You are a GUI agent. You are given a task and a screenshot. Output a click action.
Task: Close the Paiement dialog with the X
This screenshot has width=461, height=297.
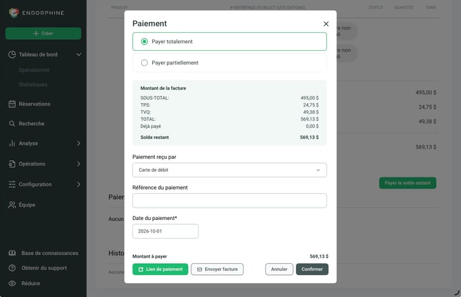click(326, 24)
